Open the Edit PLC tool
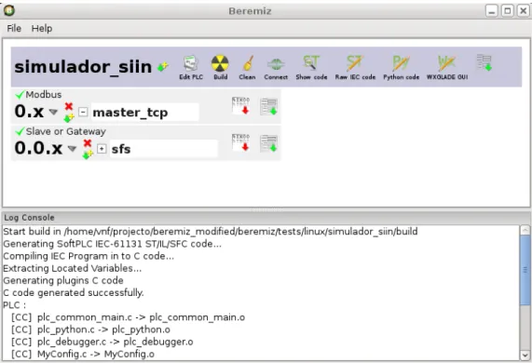 (191, 67)
